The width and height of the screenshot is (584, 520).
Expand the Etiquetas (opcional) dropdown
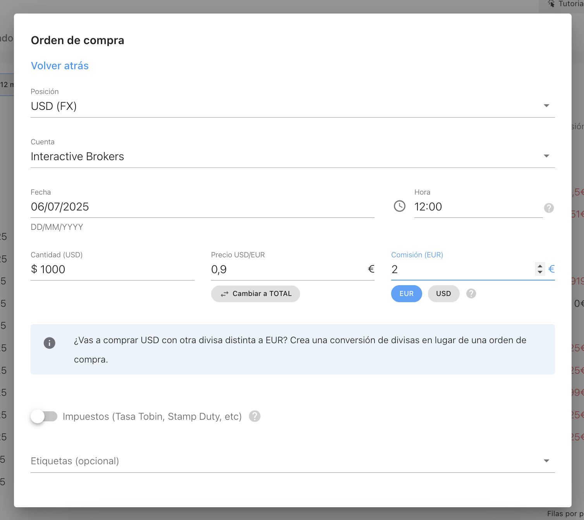coord(546,461)
